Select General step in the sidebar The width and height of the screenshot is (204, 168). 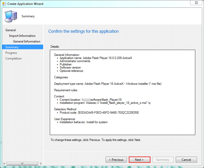click(x=11, y=30)
